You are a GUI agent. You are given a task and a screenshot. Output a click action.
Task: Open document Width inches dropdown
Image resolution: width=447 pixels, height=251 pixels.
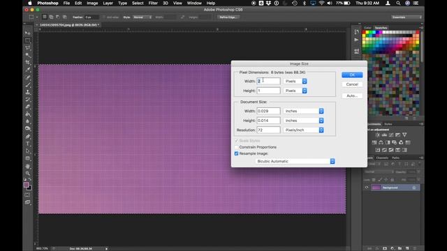pos(304,112)
